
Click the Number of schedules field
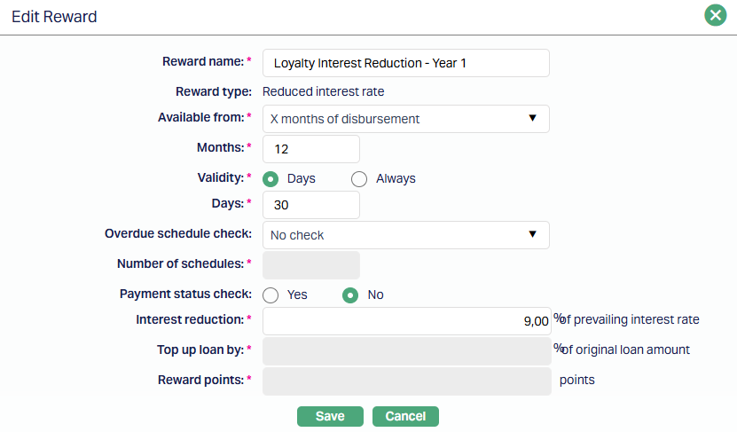coord(311,264)
